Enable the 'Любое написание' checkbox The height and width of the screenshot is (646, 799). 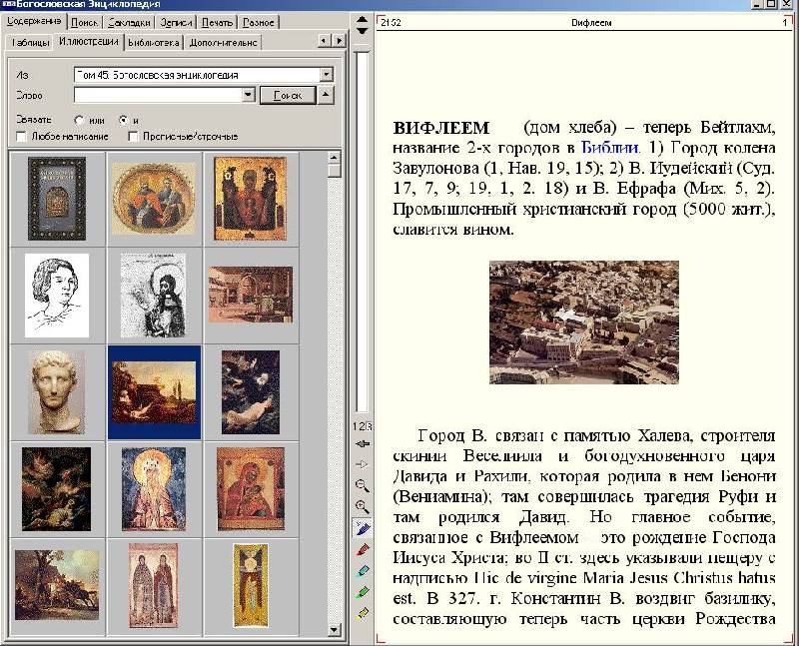point(22,135)
